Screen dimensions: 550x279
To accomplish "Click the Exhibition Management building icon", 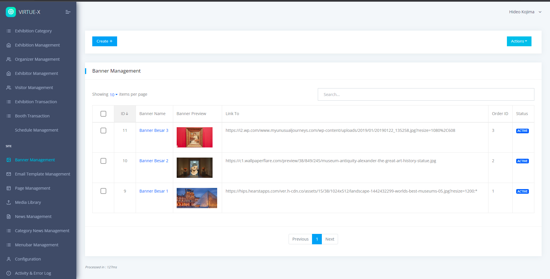I will [x=9, y=45].
